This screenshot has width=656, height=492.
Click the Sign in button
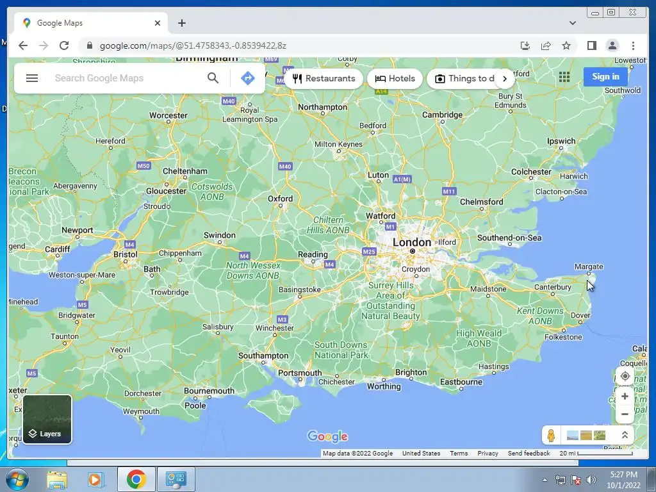605,77
